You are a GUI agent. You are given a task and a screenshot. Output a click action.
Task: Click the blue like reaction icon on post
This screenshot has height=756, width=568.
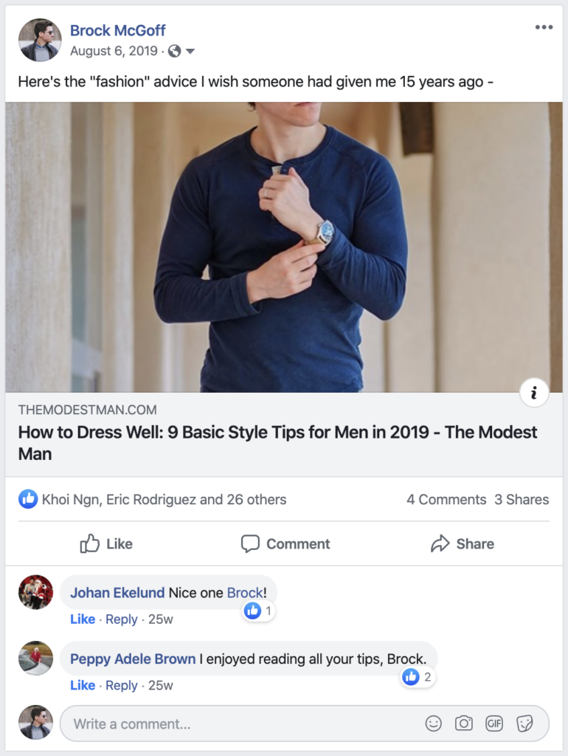coord(28,499)
